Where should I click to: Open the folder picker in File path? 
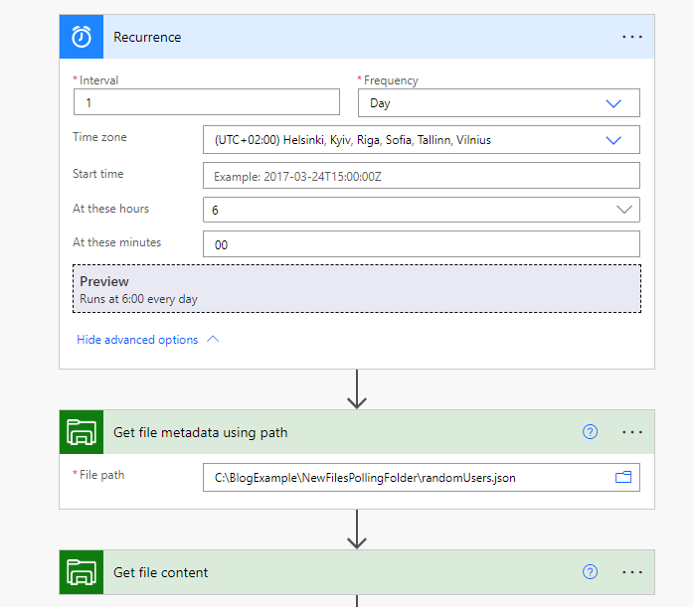pos(623,478)
